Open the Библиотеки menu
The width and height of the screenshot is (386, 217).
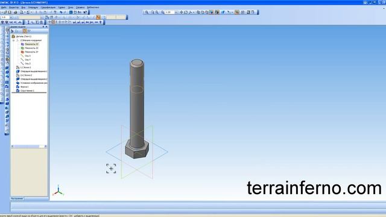point(93,7)
